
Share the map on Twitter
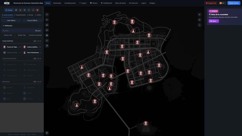(x=16, y=10)
